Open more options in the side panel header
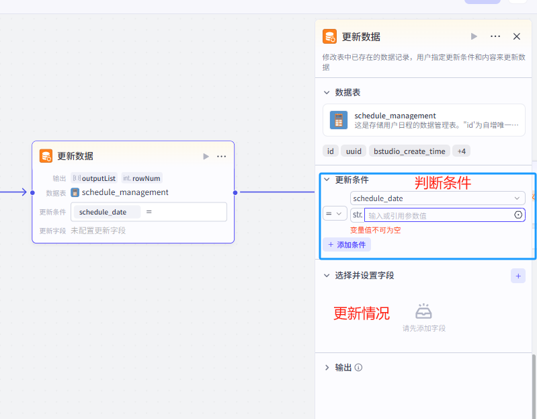 pyautogui.click(x=495, y=37)
